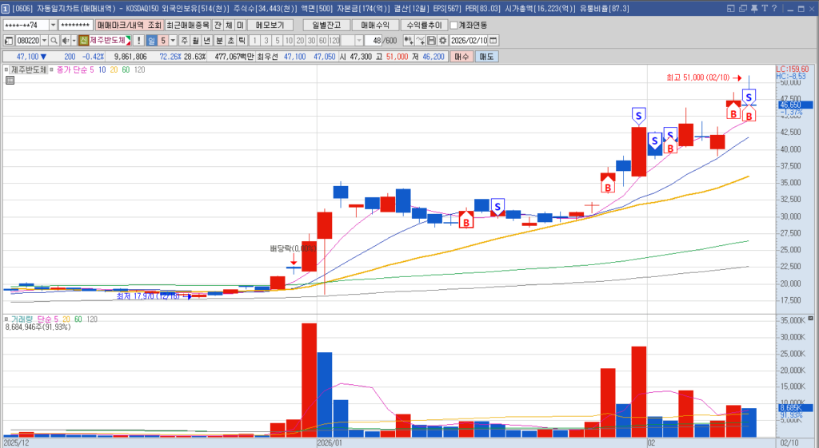Open the stock code 080220 dropdown
This screenshot has height=448, width=819.
[43, 41]
